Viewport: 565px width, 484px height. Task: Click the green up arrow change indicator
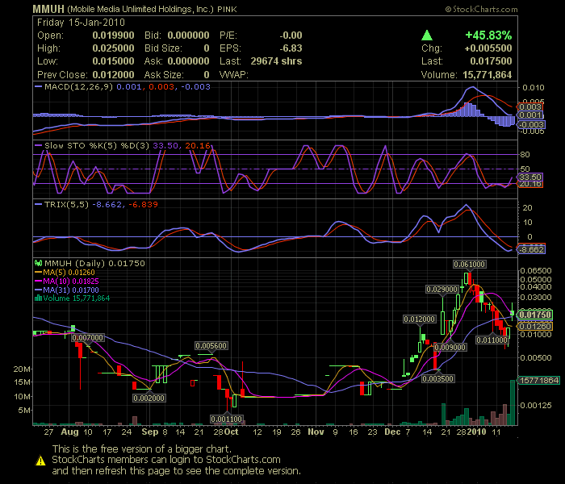pos(425,35)
